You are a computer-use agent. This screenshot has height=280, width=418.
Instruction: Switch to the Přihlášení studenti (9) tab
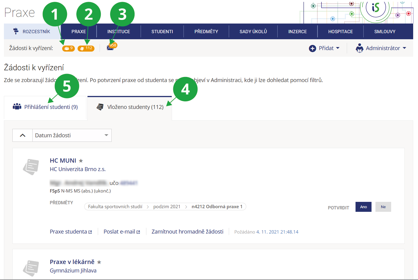click(x=46, y=107)
